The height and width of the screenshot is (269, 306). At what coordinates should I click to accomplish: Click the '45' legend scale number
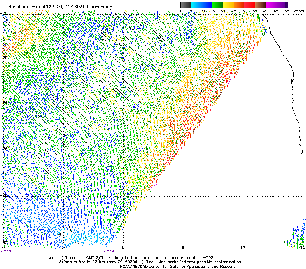point(276,11)
